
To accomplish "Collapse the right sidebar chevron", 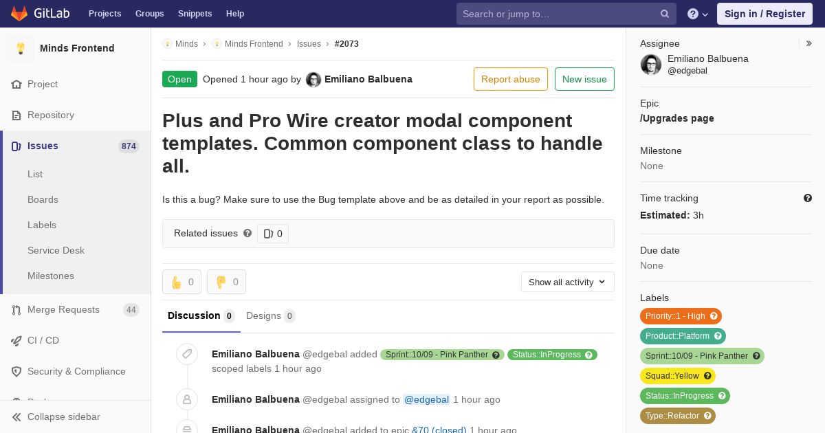I will click(809, 43).
